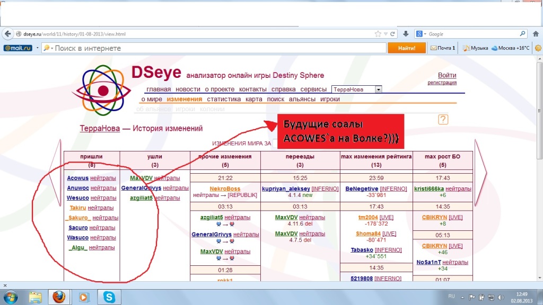Bookmark this page with the star icon

[378, 33]
